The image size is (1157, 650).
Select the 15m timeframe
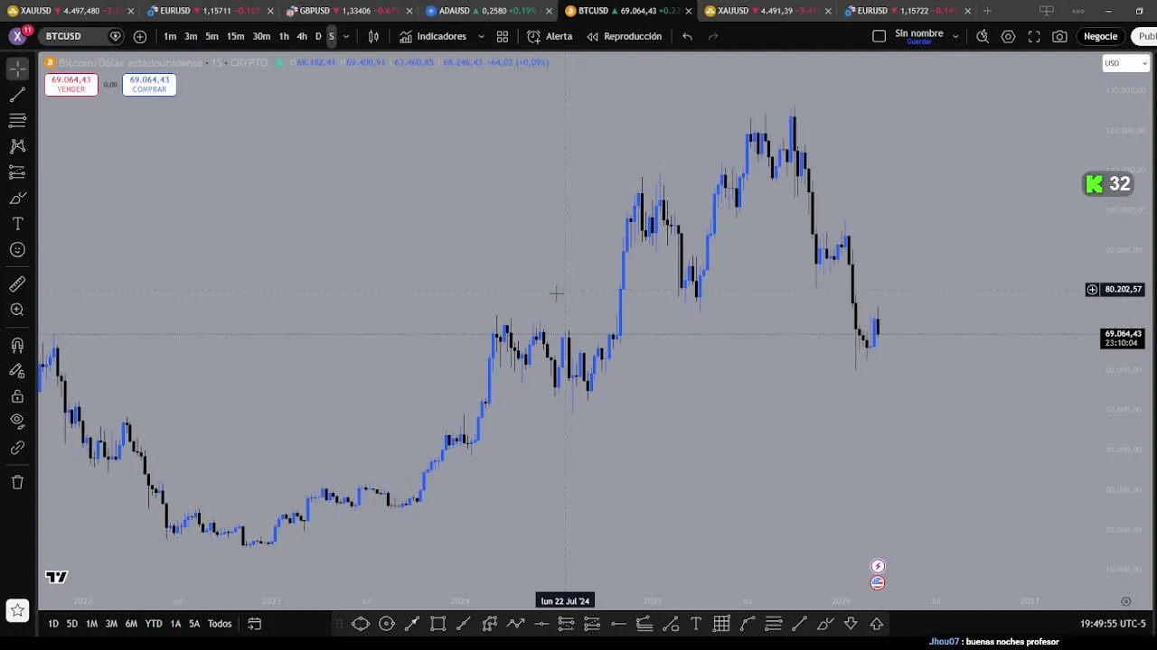click(x=235, y=36)
